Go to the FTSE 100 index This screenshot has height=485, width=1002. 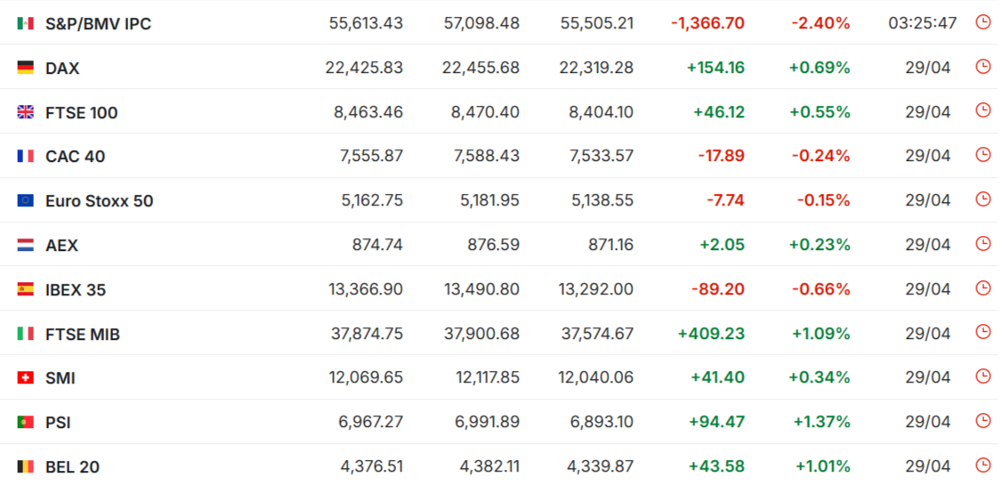[x=81, y=113]
